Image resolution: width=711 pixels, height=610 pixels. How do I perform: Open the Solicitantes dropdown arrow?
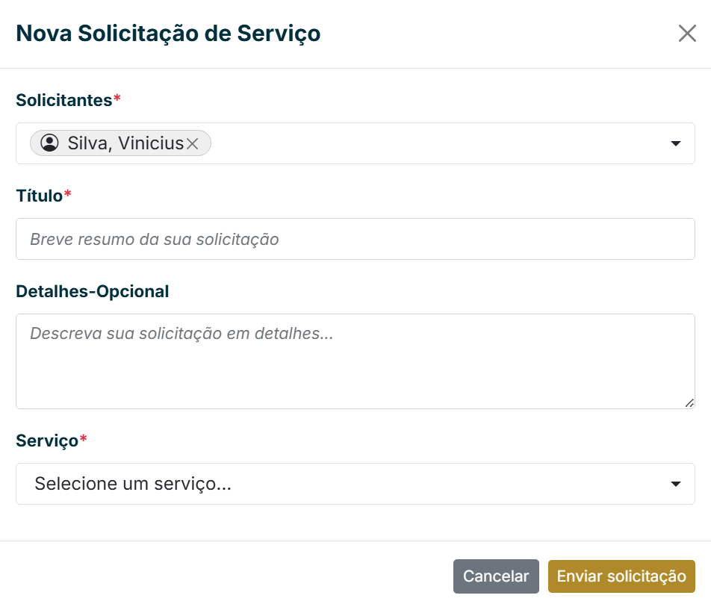point(676,143)
